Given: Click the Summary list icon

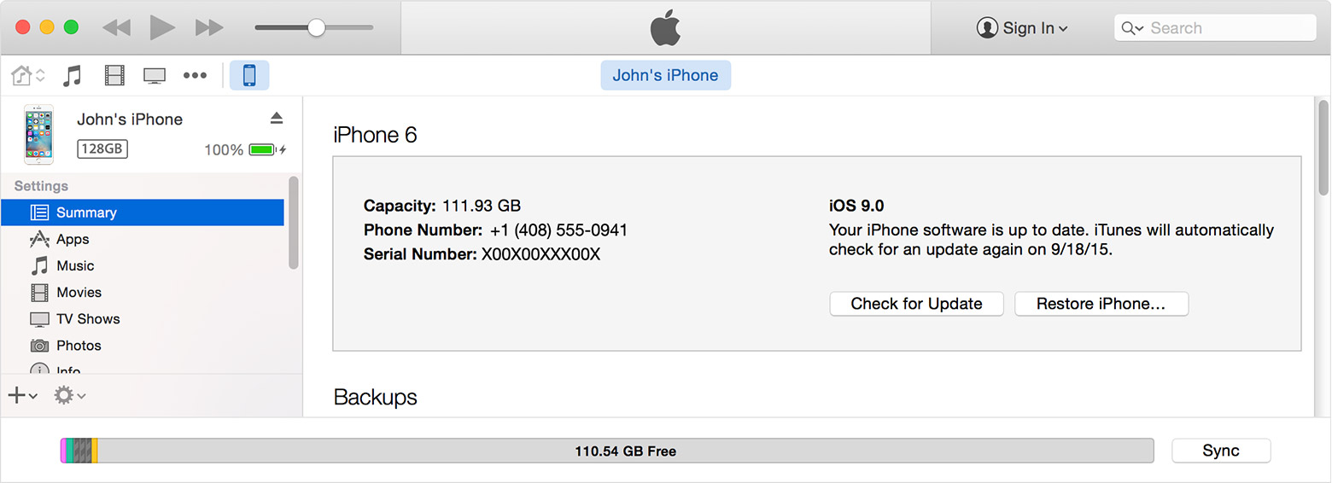Looking at the screenshot, I should (x=39, y=212).
